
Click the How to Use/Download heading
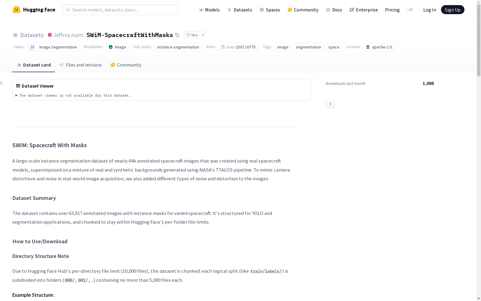coord(40,241)
